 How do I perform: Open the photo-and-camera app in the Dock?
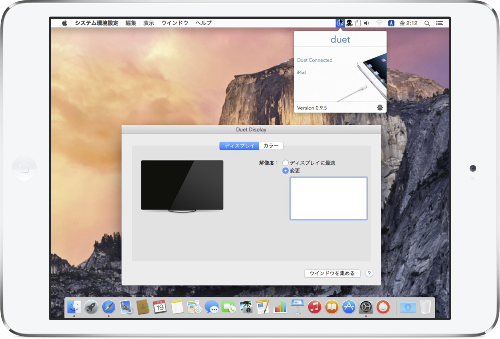[x=246, y=307]
